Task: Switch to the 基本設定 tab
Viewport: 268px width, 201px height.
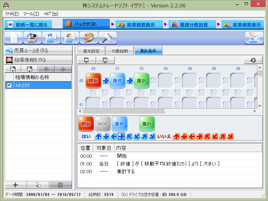Action: [x=91, y=51]
